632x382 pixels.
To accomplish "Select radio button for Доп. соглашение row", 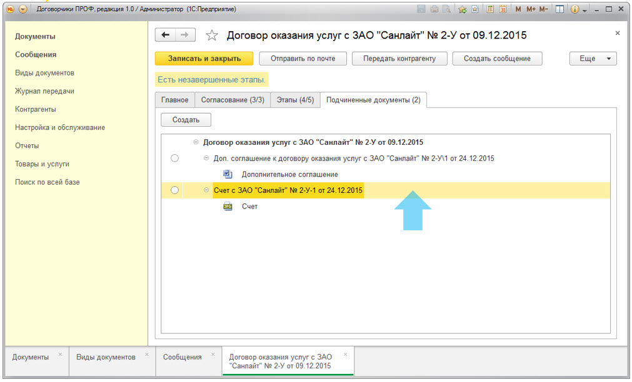I will point(174,158).
